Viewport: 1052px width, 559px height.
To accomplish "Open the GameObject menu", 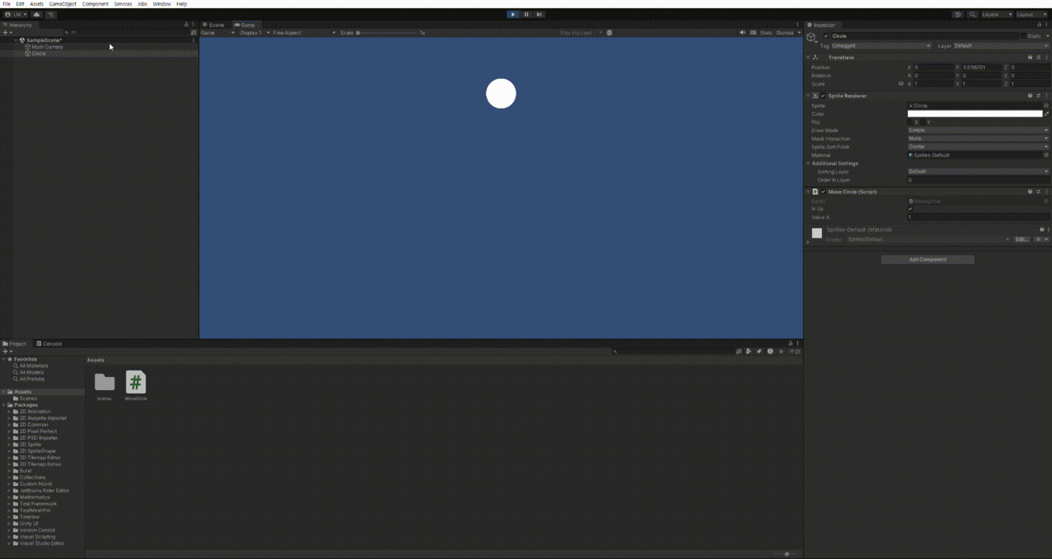I will pyautogui.click(x=63, y=4).
